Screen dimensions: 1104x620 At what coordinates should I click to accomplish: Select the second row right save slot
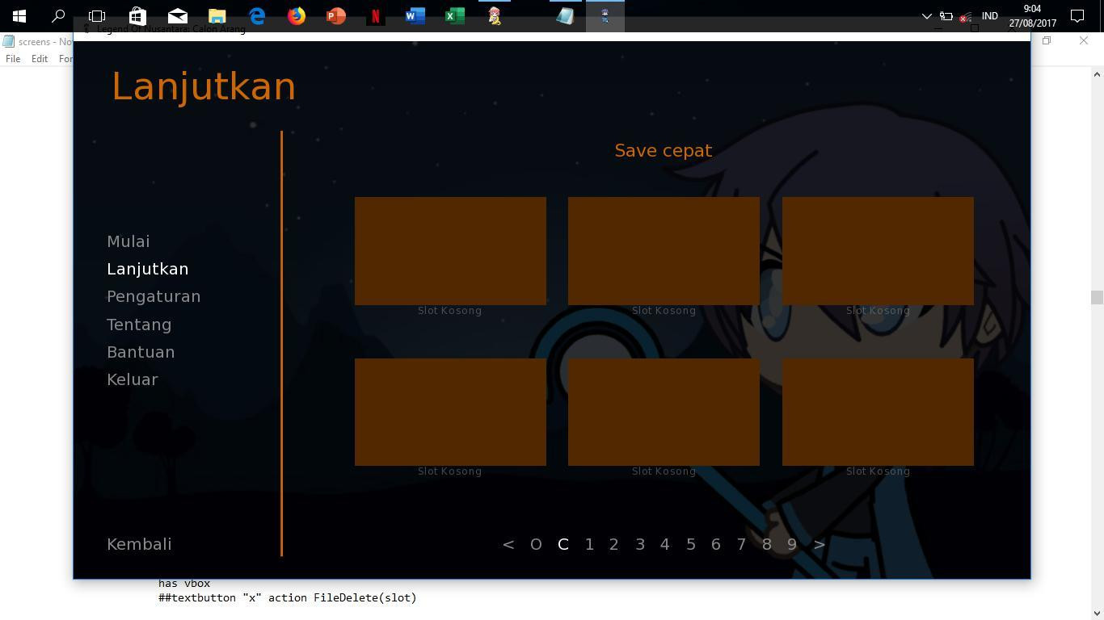click(x=878, y=412)
